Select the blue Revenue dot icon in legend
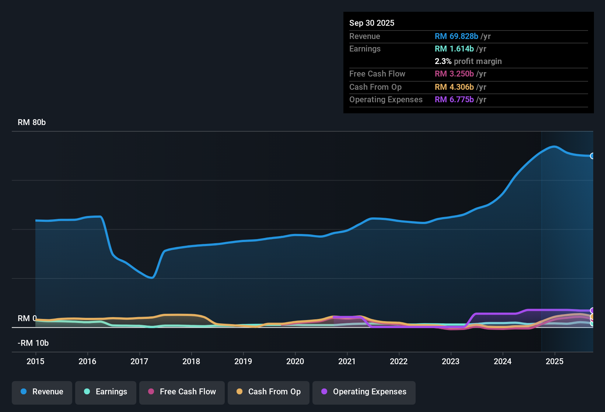Viewport: 605px width, 412px height. (24, 392)
